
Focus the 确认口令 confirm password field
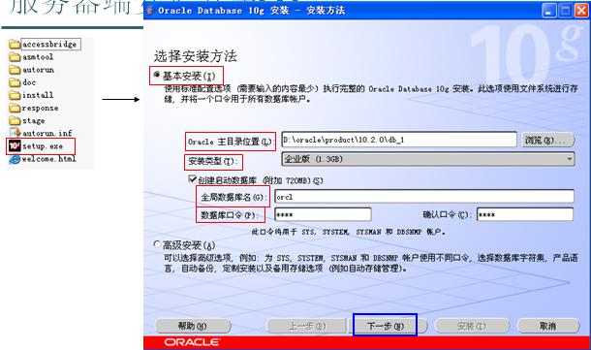click(x=525, y=214)
